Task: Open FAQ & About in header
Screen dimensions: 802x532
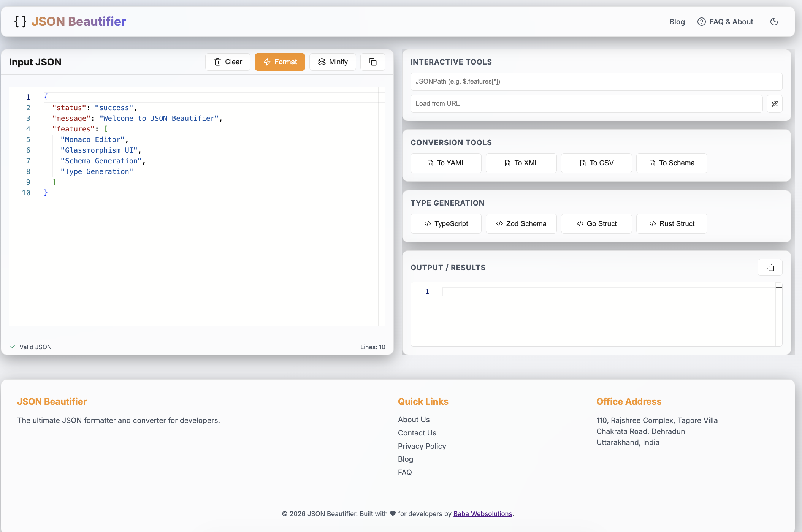Action: 725,22
